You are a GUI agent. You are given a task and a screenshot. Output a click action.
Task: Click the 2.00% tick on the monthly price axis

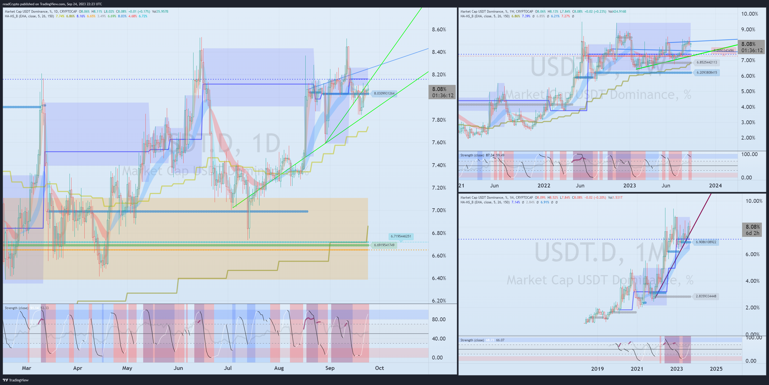pos(752,308)
